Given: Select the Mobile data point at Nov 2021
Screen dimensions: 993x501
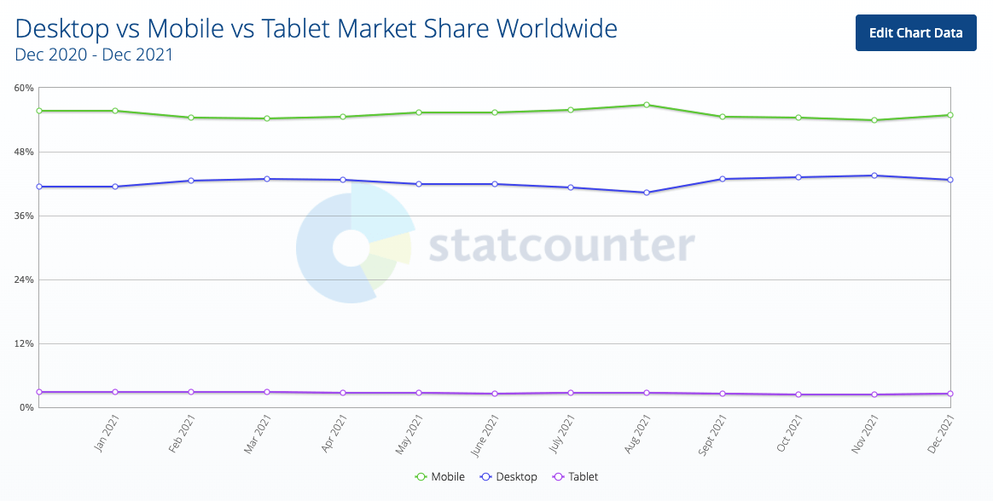Looking at the screenshot, I should click(x=874, y=120).
